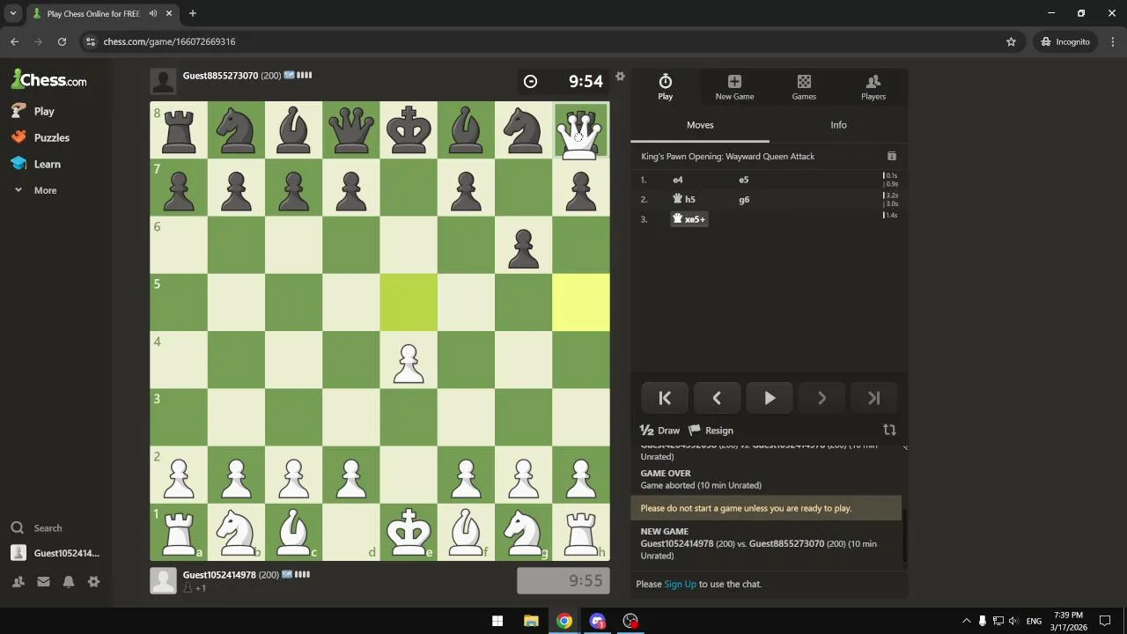Open File Explorer from the taskbar
The image size is (1127, 634).
coord(531,621)
